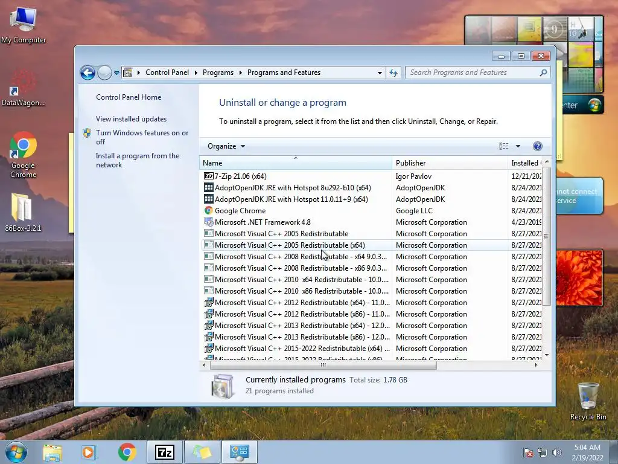Click the 7-Zip program icon in list

pyautogui.click(x=208, y=176)
